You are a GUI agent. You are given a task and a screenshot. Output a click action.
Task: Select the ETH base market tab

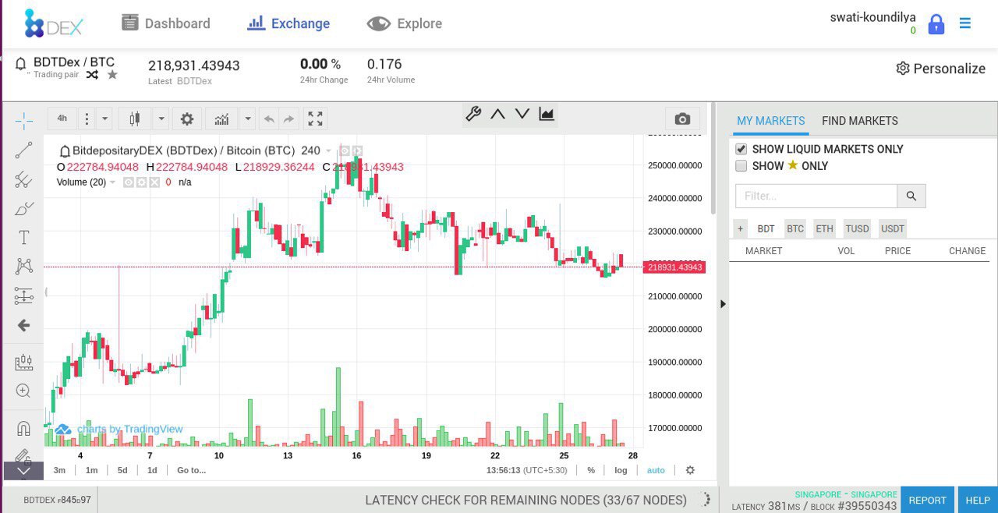(x=825, y=228)
